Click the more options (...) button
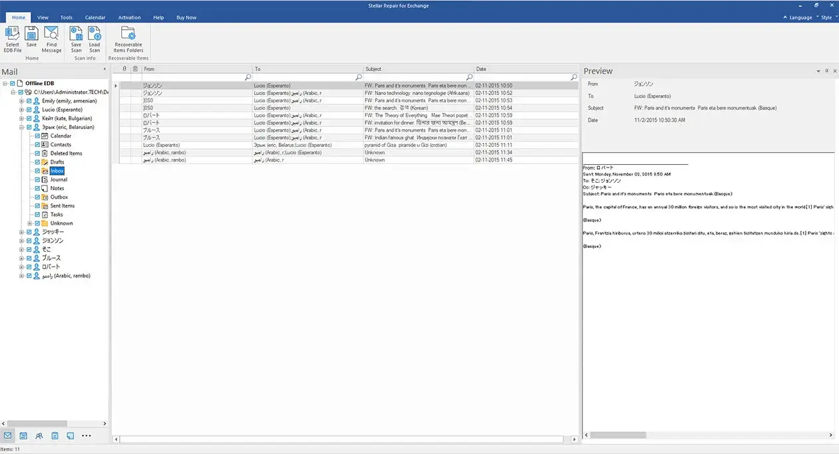The height and width of the screenshot is (454, 839). 87,435
